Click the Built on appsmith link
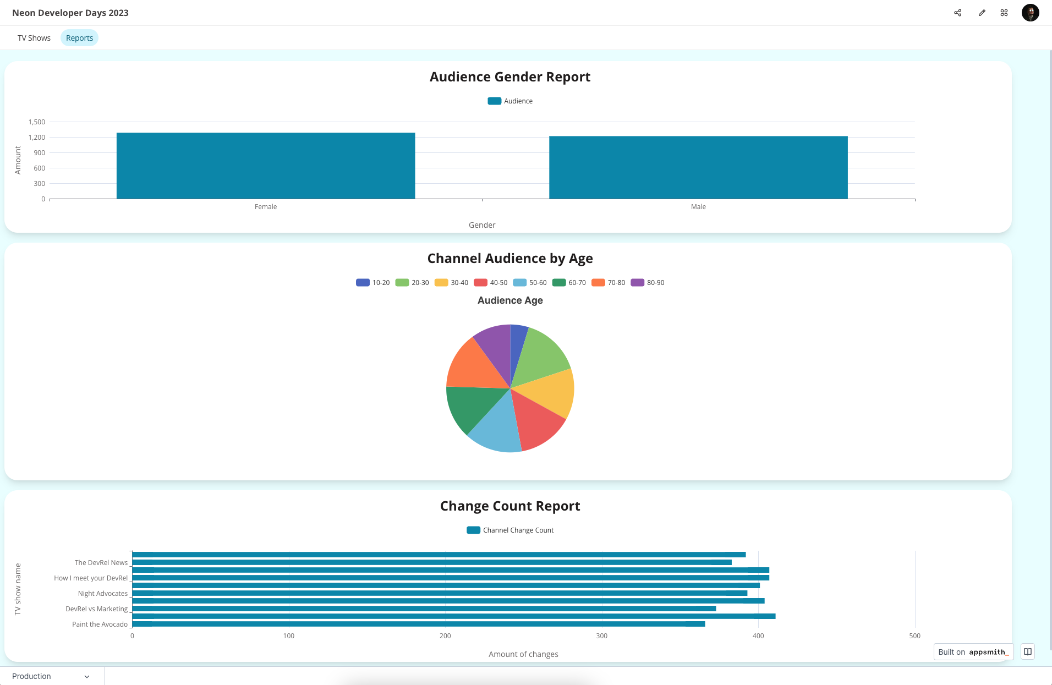The image size is (1052, 685). pos(973,652)
